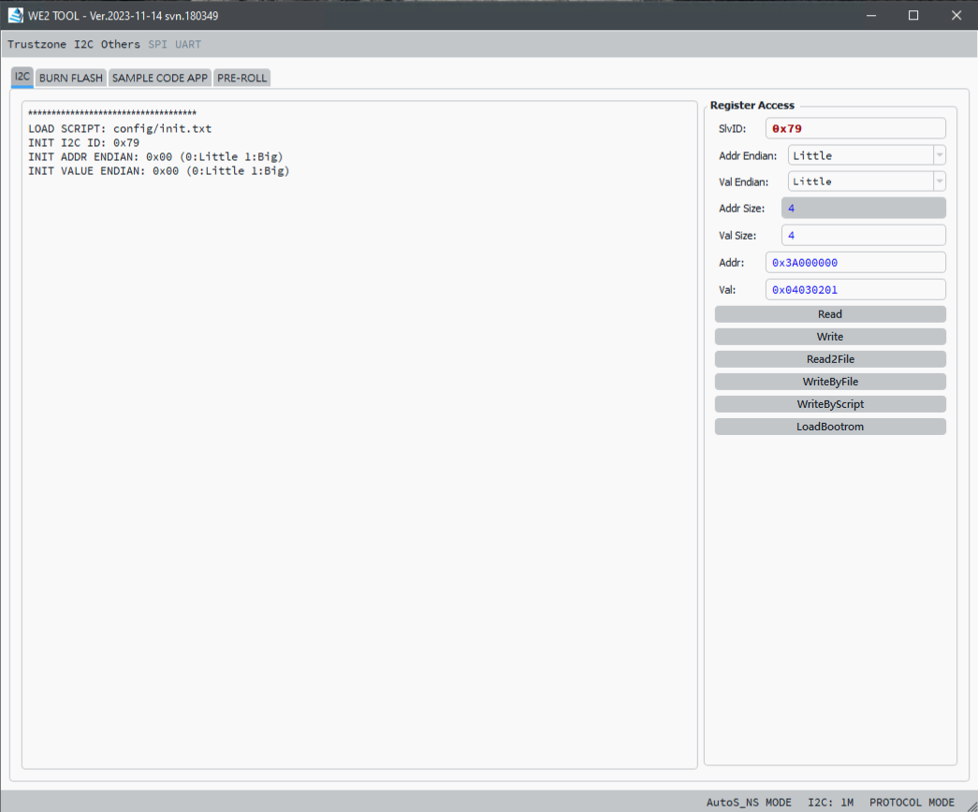Open the Trustzone menu
978x812 pixels.
pos(36,44)
